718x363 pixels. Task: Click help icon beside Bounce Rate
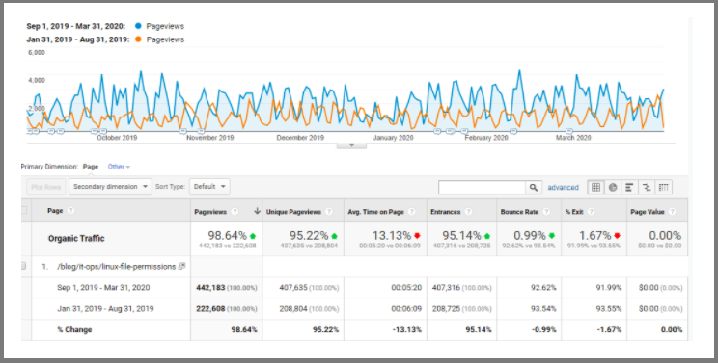(546, 212)
